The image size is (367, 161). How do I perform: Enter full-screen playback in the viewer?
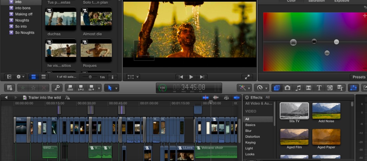tap(247, 77)
